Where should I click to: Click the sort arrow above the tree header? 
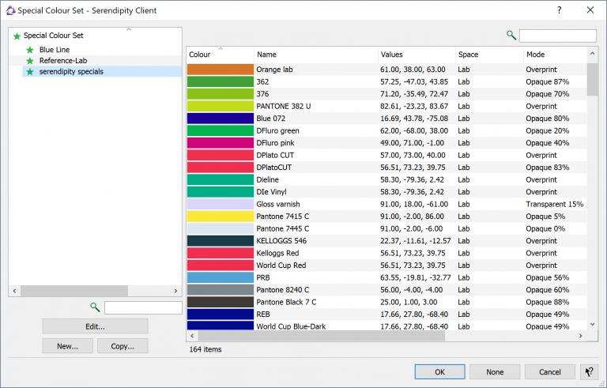pos(129,29)
